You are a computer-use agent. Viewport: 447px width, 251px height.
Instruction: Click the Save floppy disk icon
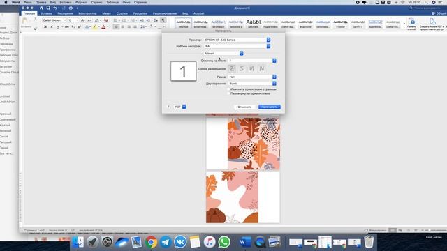[x=48, y=8]
